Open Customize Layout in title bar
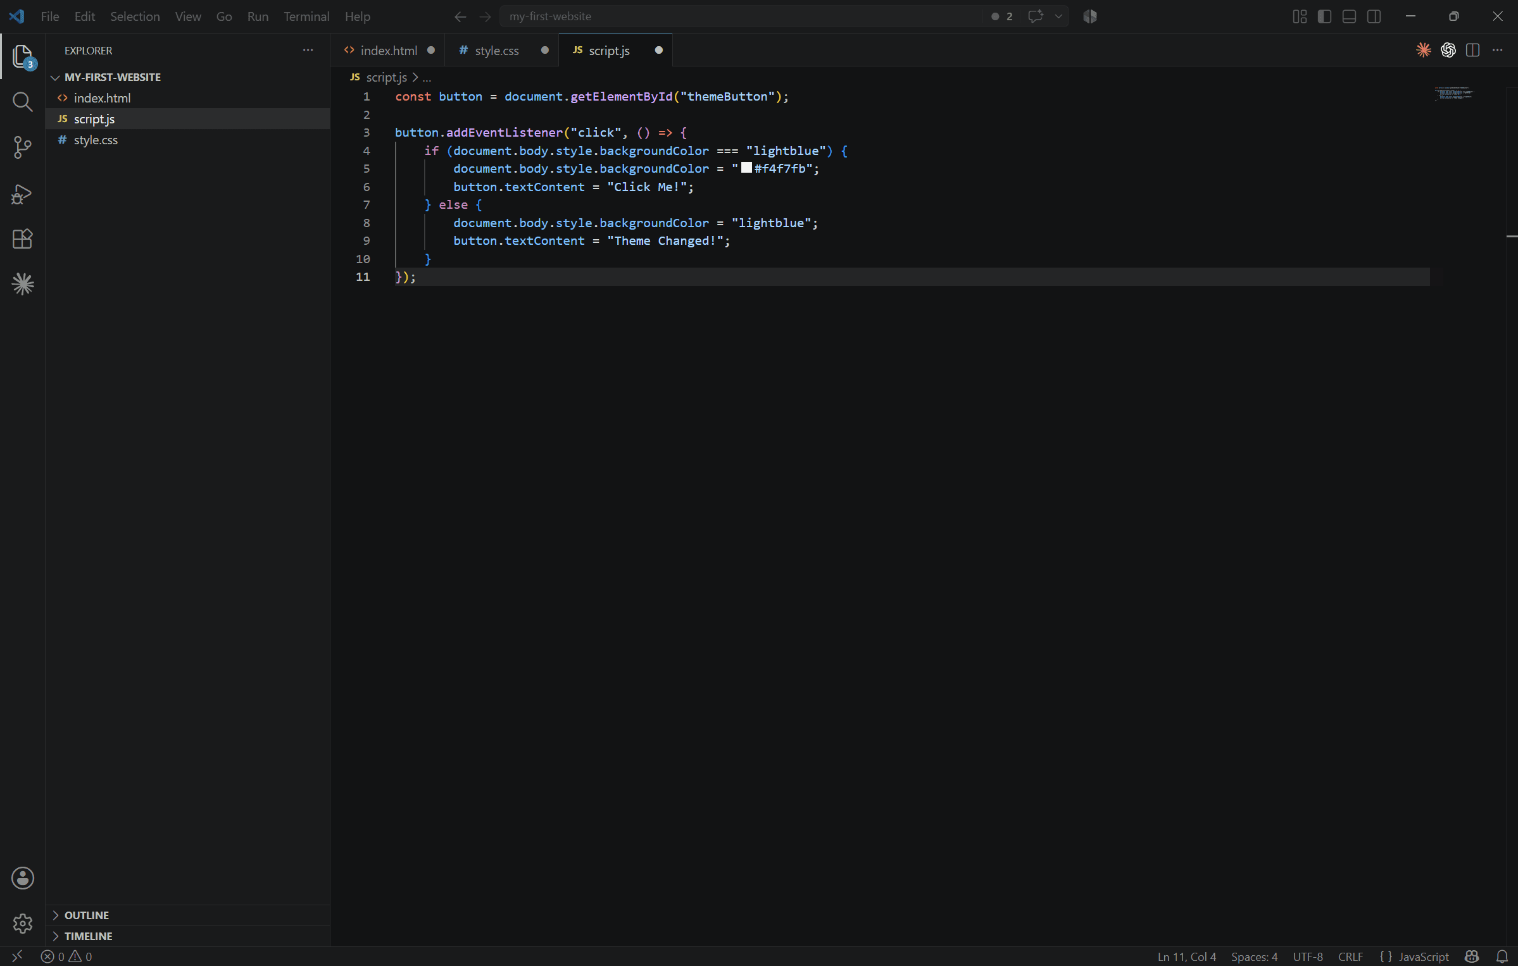Viewport: 1518px width, 966px height. [x=1300, y=16]
